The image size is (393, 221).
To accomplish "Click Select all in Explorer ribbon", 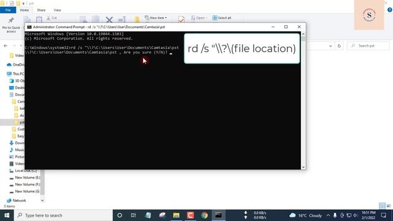I will (x=222, y=18).
